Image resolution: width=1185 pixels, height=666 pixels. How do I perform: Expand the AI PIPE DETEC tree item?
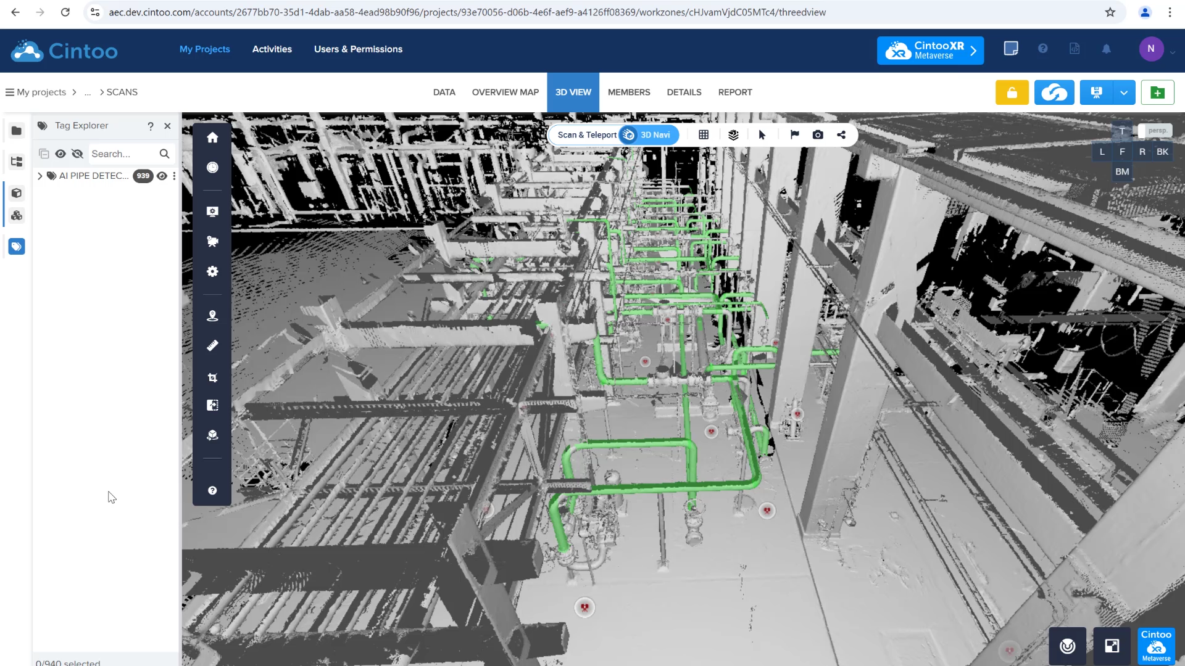click(x=40, y=176)
